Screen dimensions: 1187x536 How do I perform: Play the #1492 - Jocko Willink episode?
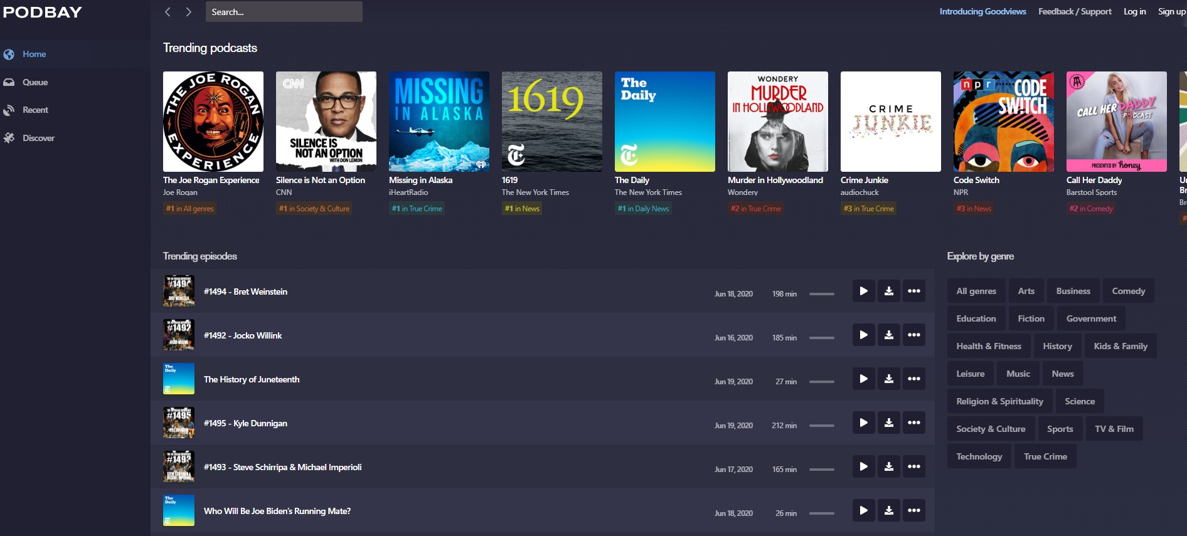863,335
